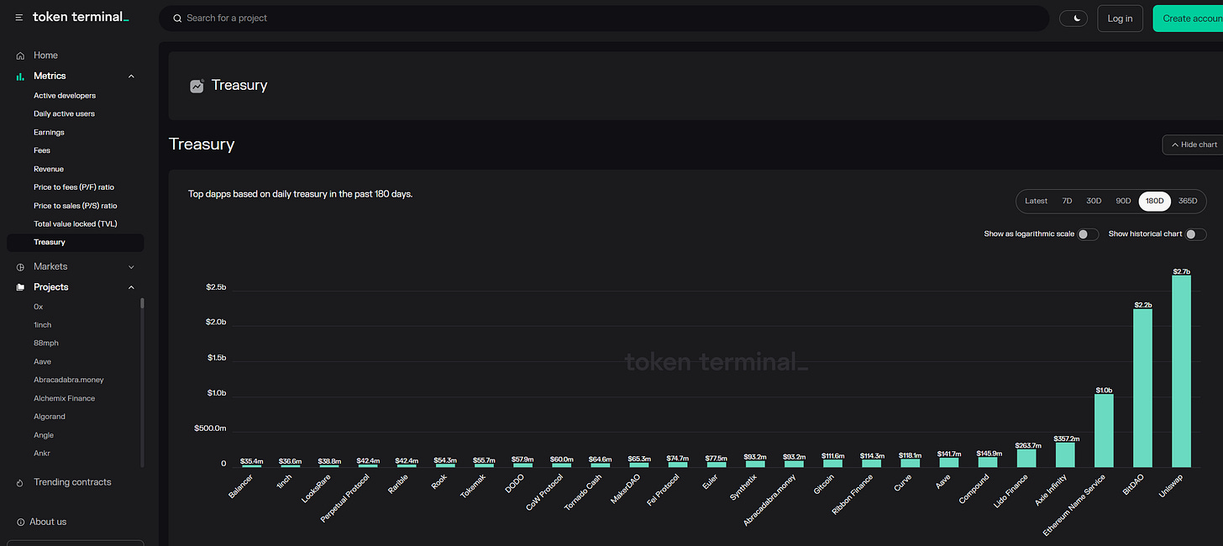Enable Show as logarithmic scale
Image resolution: width=1223 pixels, height=546 pixels.
point(1088,234)
